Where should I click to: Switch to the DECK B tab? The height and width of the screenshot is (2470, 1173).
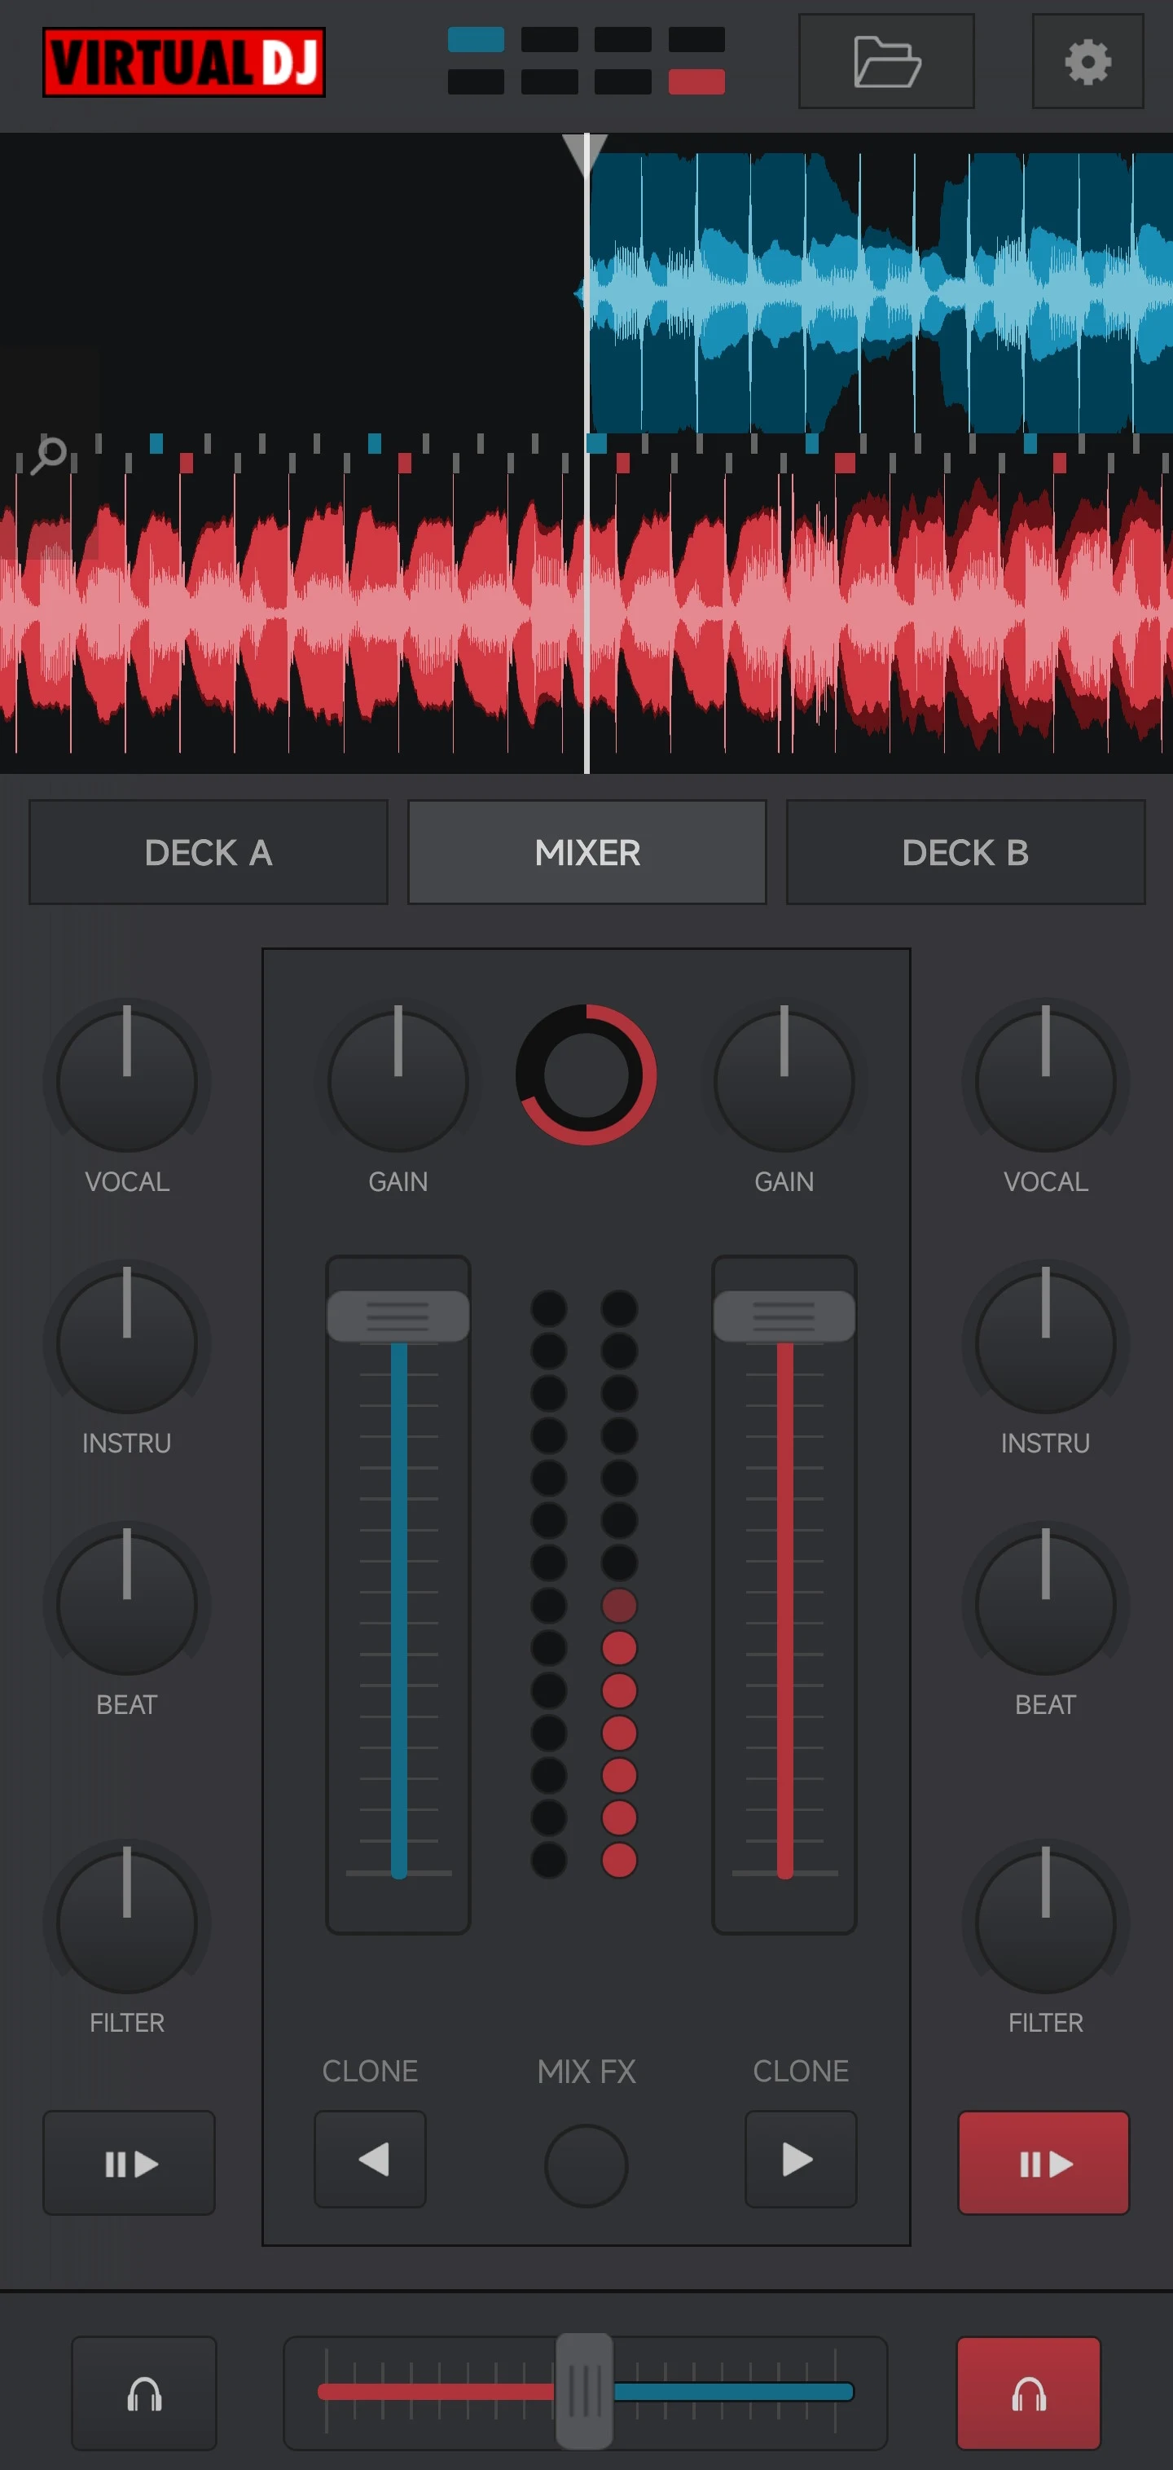(966, 851)
